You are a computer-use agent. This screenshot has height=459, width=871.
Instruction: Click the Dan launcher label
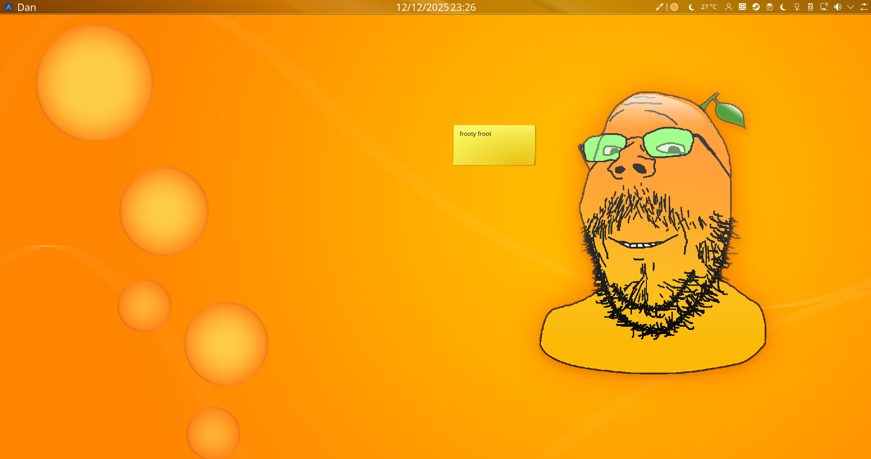coord(26,7)
